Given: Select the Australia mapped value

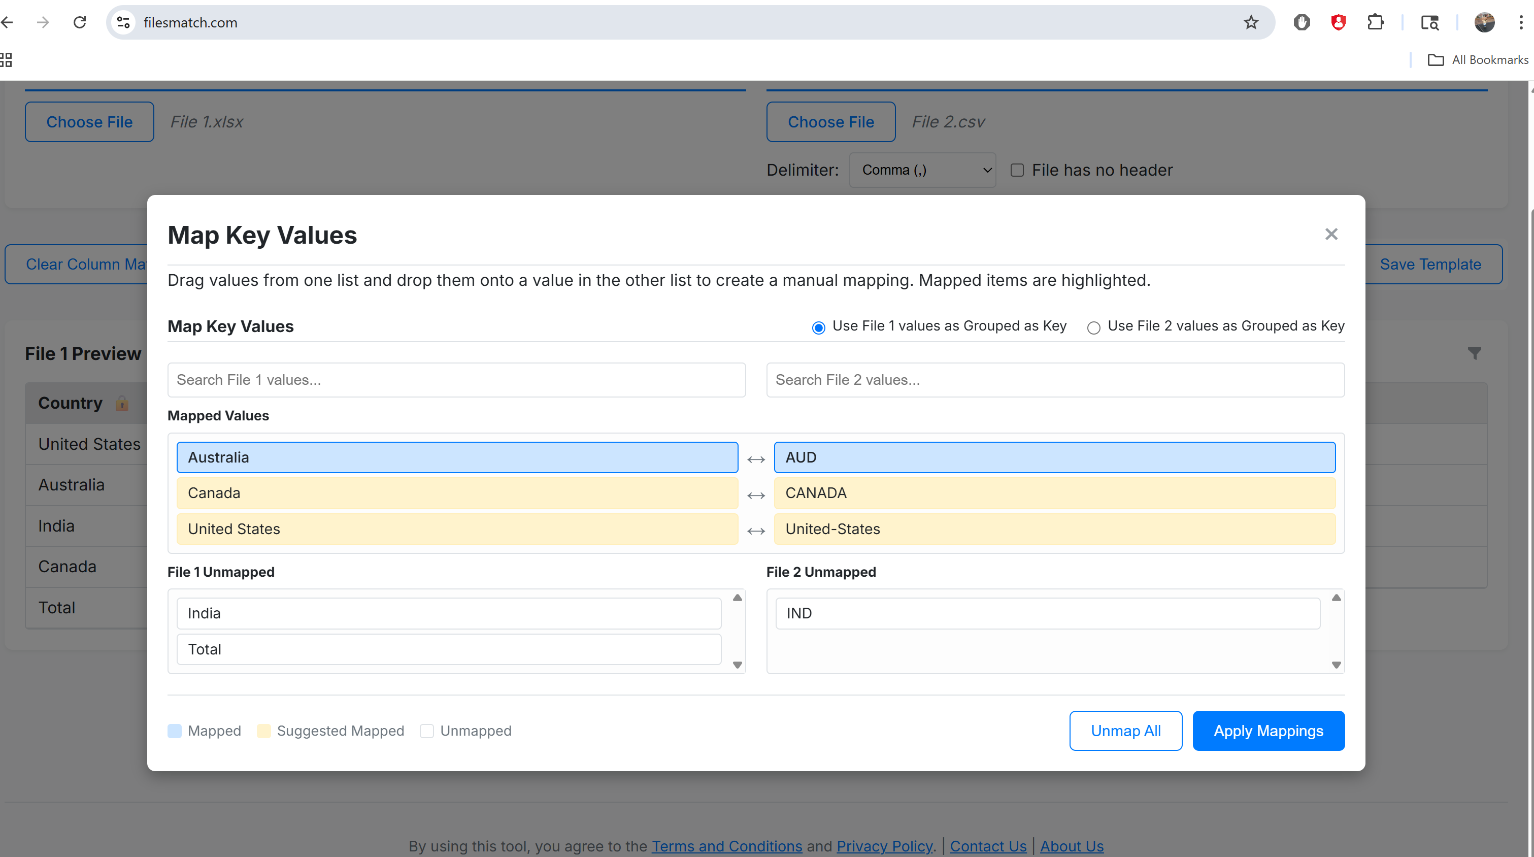Looking at the screenshot, I should tap(457, 457).
